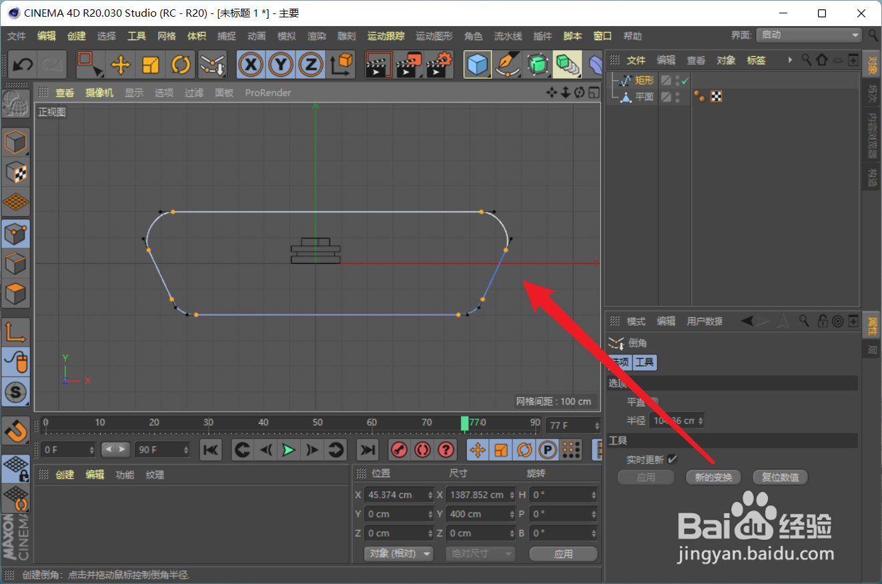Click the Z axis lock icon

tap(310, 64)
